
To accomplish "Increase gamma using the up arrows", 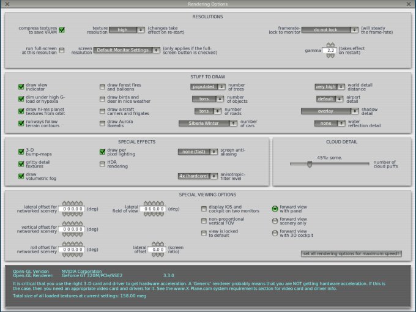I will coord(330,45).
